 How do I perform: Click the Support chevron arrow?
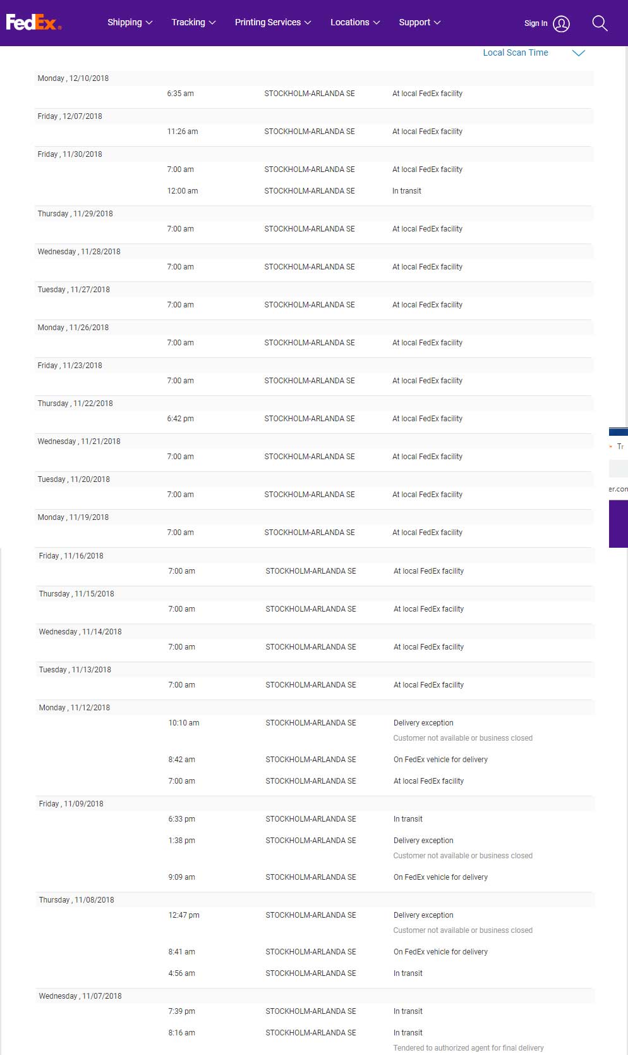437,23
